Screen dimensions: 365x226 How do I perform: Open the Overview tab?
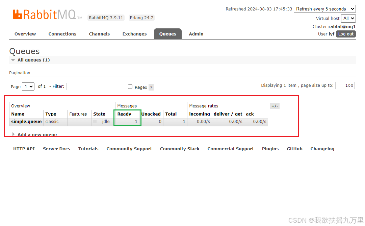coord(25,34)
